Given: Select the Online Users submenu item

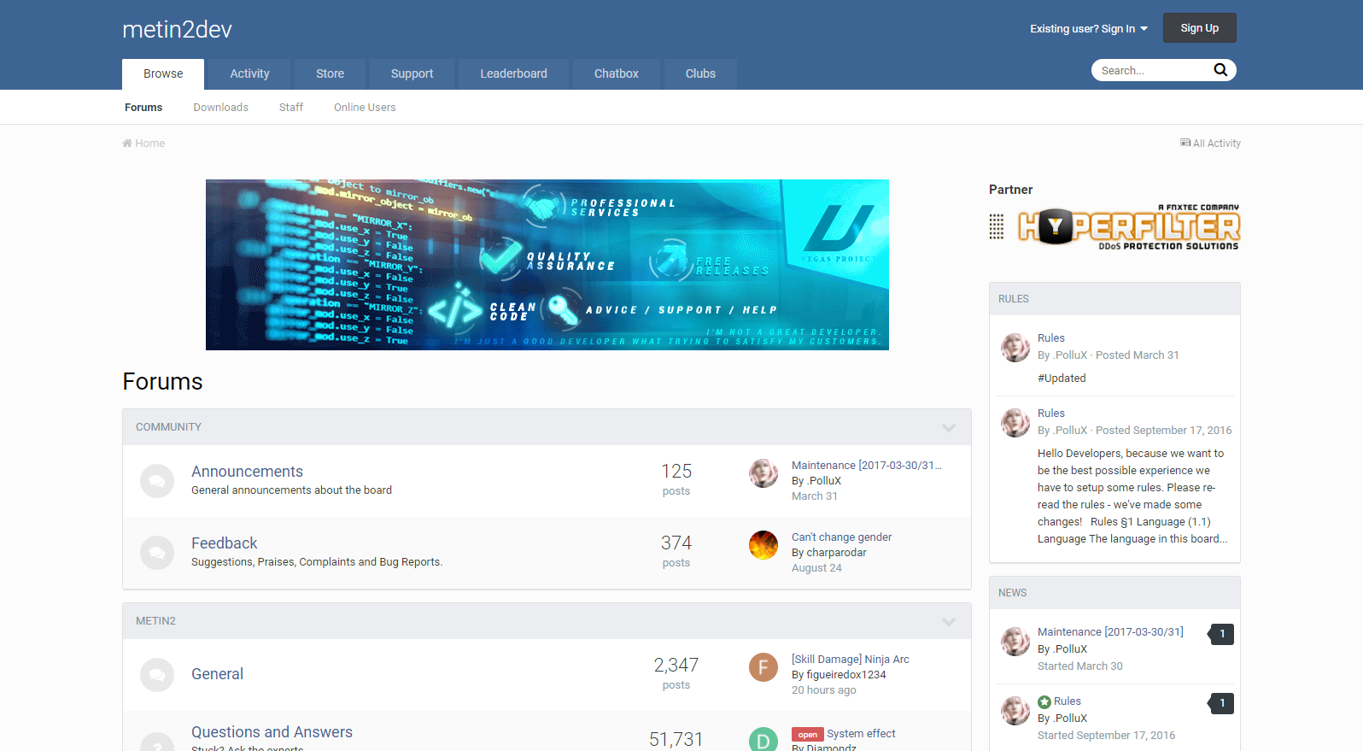Looking at the screenshot, I should point(365,108).
